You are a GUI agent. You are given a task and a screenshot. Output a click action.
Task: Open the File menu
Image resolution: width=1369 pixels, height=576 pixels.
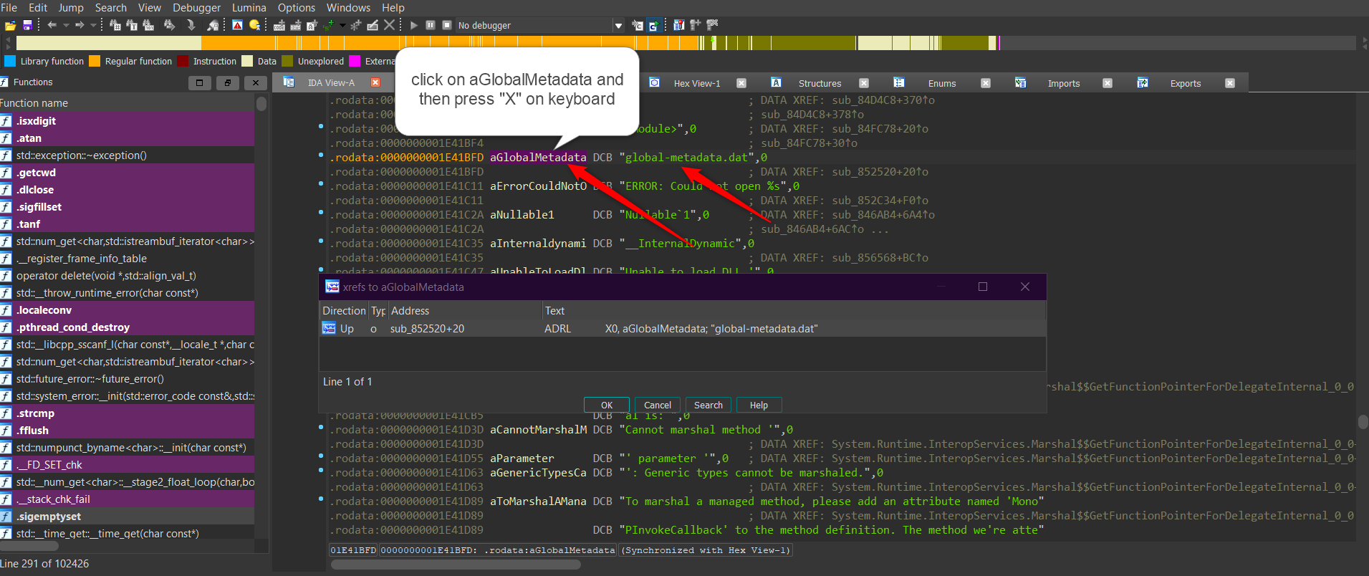click(x=9, y=7)
